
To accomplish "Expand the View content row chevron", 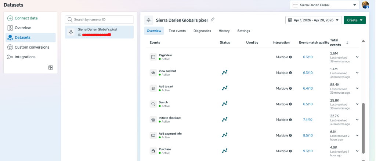I will coord(357,72).
